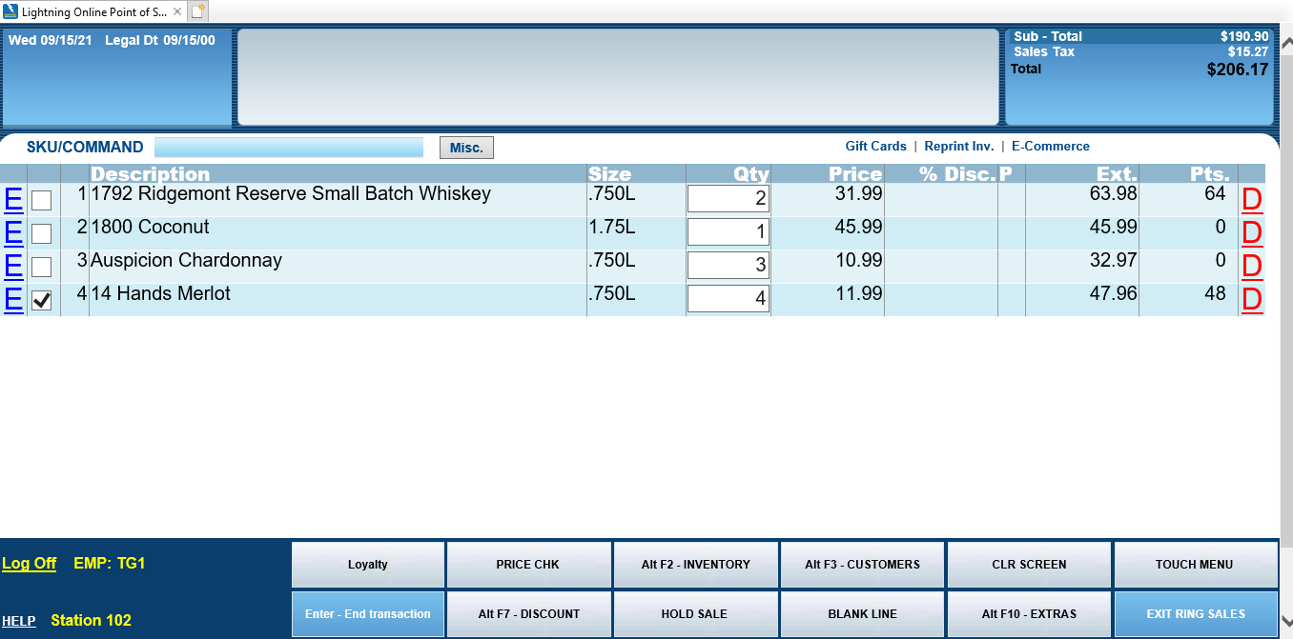Tick the checkbox for 1800 Coconut
This screenshot has width=1293, height=639.
[42, 233]
